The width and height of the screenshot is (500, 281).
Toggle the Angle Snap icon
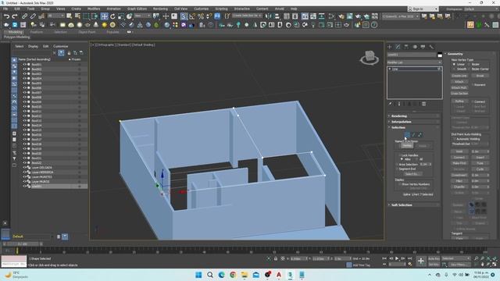point(192,16)
